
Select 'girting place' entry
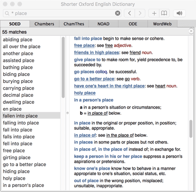[31, 158]
